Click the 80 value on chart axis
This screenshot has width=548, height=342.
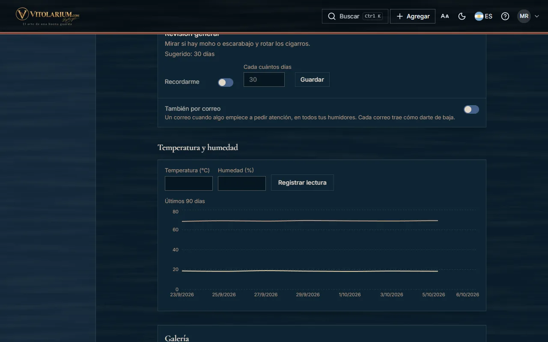(x=176, y=212)
